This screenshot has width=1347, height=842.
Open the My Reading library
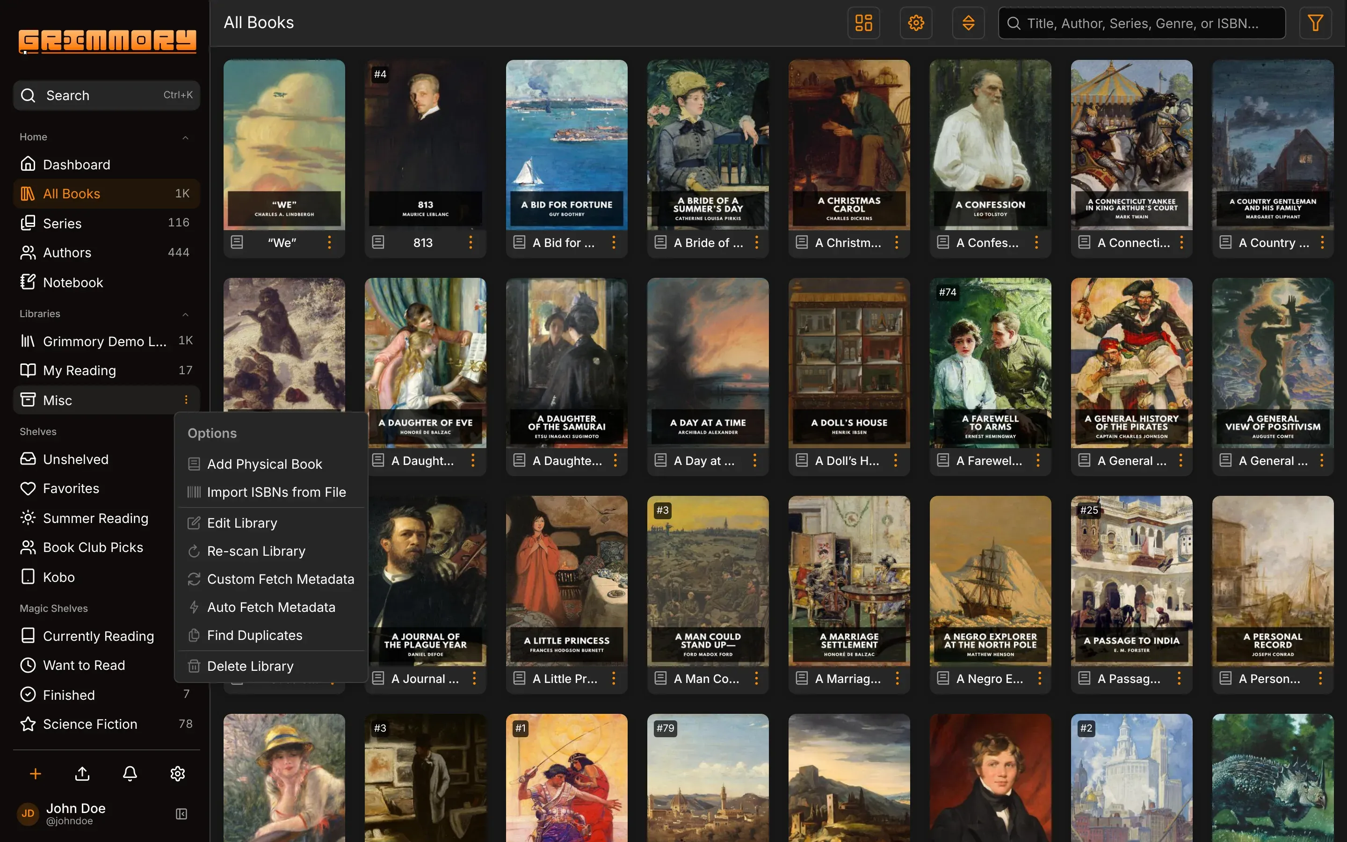point(106,370)
